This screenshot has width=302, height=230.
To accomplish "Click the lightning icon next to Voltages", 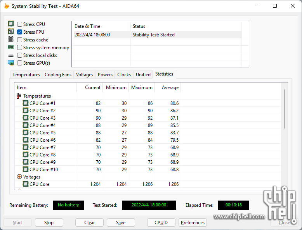I will [19, 177].
